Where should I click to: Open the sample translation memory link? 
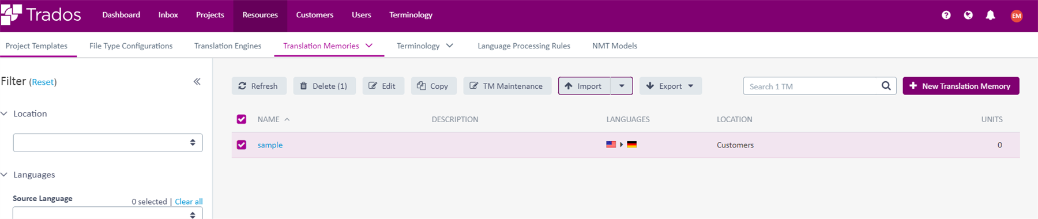pyautogui.click(x=270, y=145)
